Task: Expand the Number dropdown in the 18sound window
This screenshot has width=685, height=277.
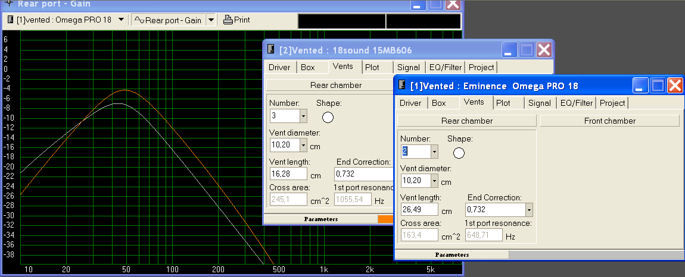Action: (303, 116)
